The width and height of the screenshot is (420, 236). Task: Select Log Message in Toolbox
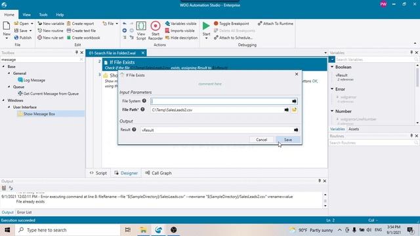click(31, 80)
